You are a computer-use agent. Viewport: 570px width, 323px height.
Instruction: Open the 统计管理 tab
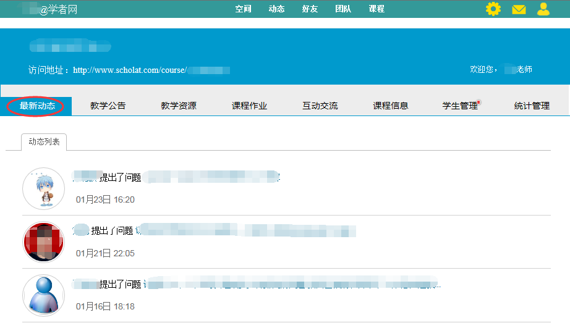click(532, 106)
